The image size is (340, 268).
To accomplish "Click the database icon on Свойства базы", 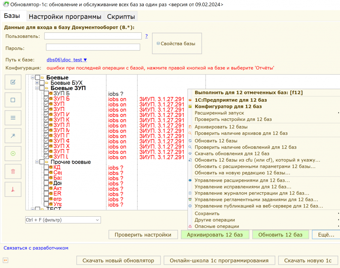I will [x=158, y=43].
